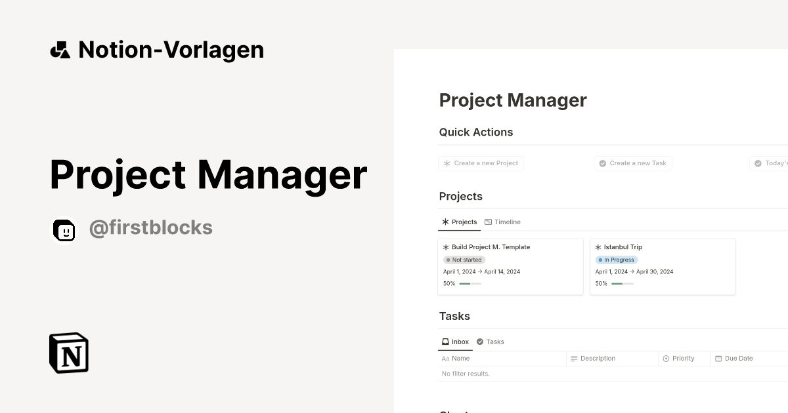Screen dimensions: 788x413
Task: Click the In Progress status pill
Action: pyautogui.click(x=617, y=260)
